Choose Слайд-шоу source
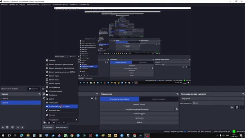Image resolution: width=245 pixels, height=138 pixels. click(x=62, y=95)
